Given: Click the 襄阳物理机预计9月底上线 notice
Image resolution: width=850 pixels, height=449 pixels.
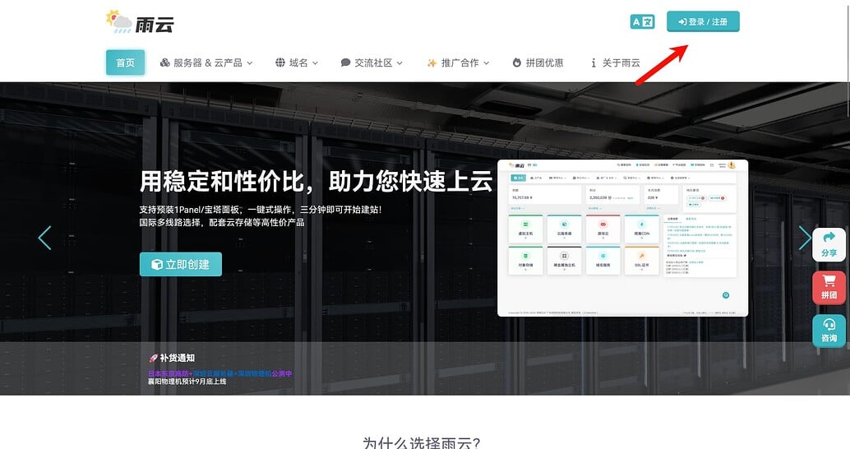Looking at the screenshot, I should pos(187,382).
